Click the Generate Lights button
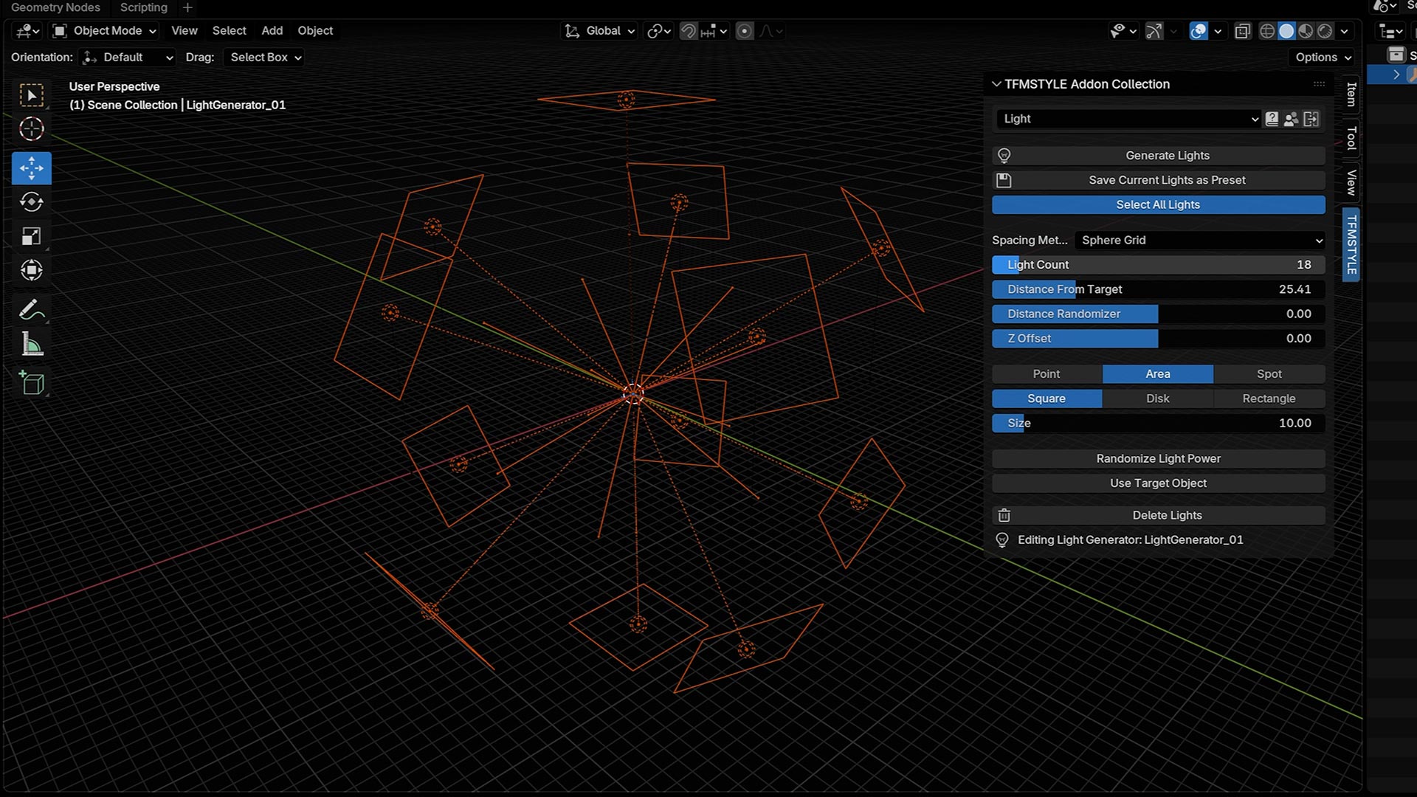 pyautogui.click(x=1166, y=156)
